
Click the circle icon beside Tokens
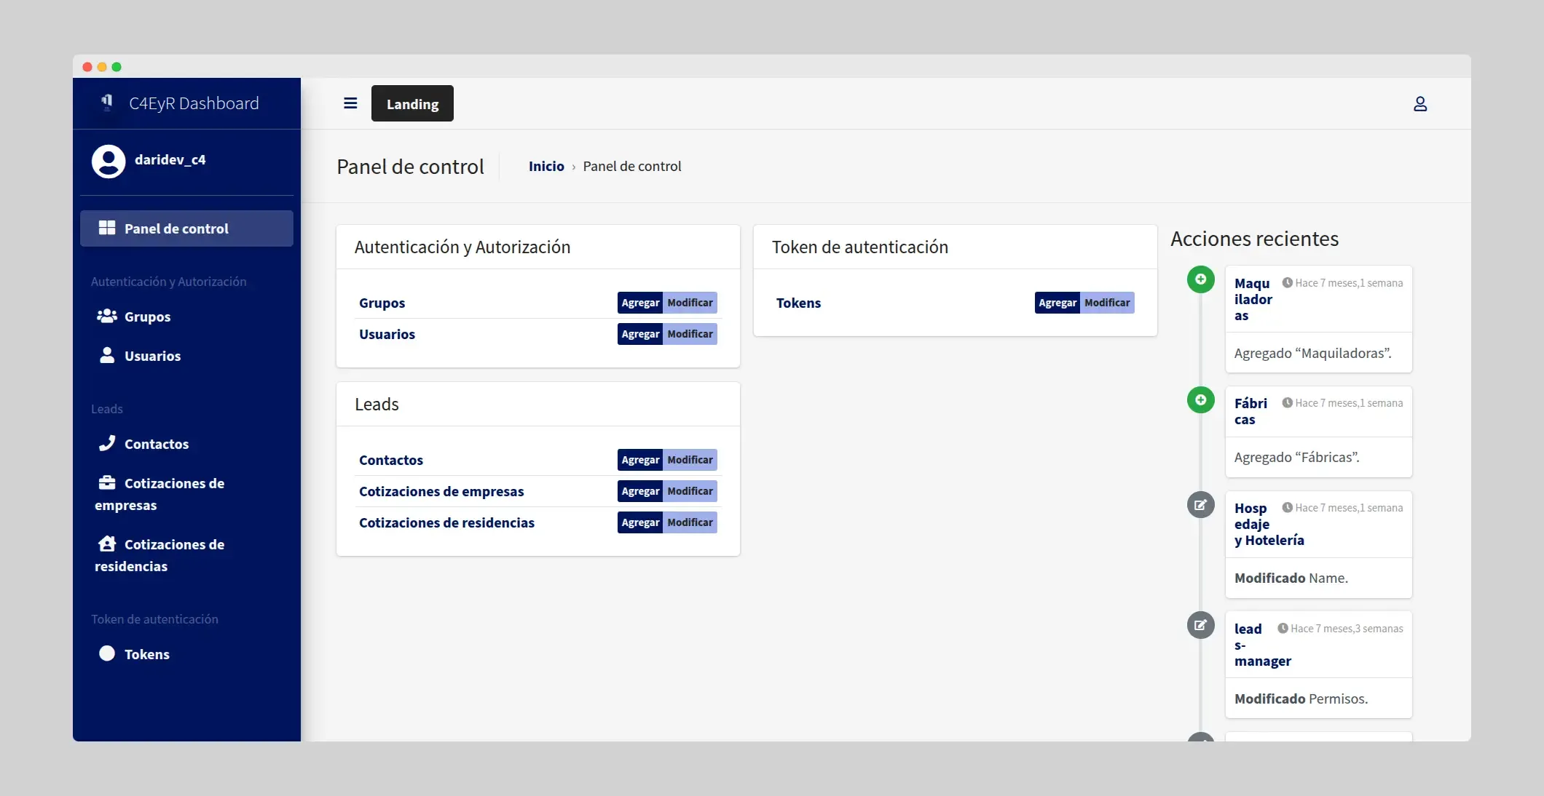106,653
